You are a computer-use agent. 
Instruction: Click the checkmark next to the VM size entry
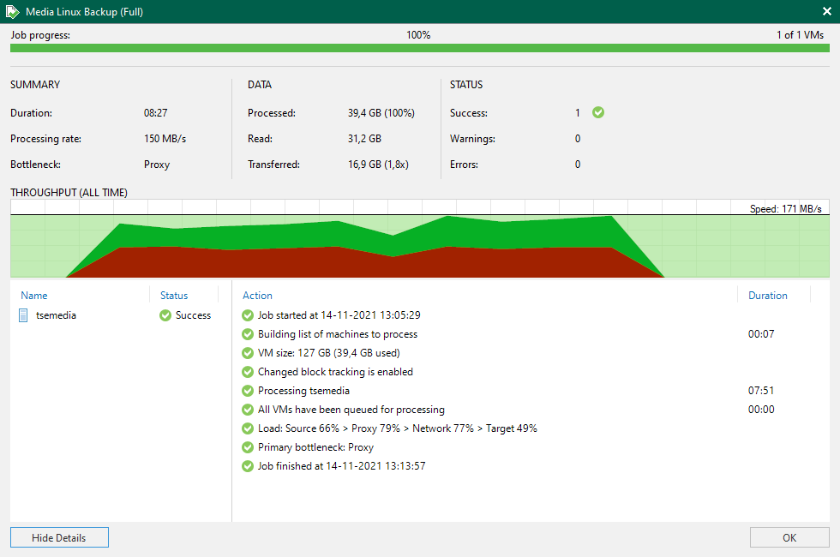(x=249, y=352)
